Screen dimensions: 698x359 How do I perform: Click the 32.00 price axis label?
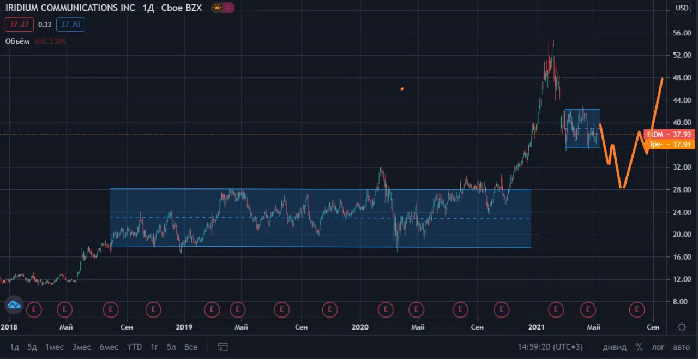[x=683, y=167]
